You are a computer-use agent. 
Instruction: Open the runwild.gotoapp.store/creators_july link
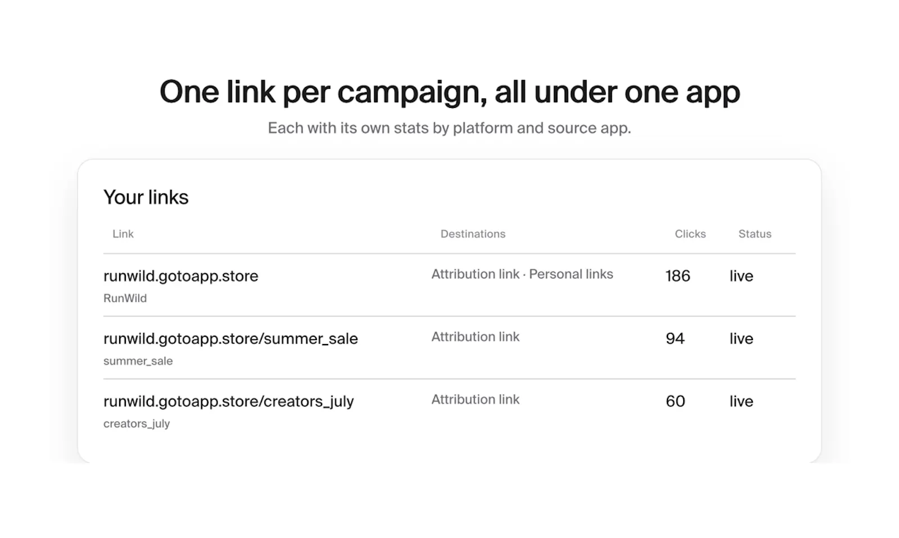coord(229,401)
